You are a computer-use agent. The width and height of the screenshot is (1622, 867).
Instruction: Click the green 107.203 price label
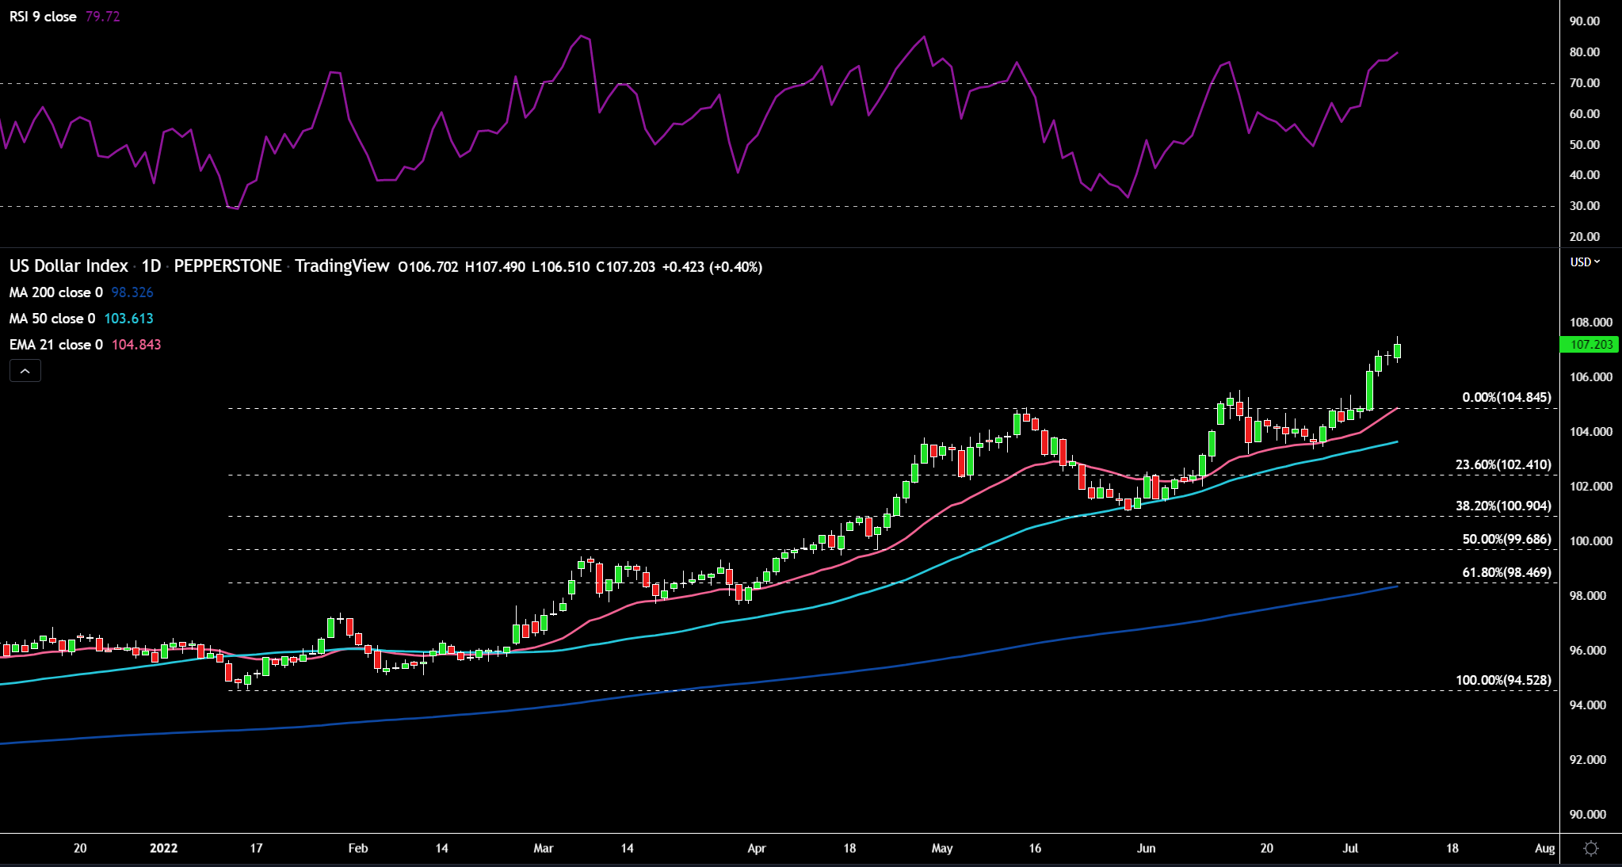pos(1590,345)
